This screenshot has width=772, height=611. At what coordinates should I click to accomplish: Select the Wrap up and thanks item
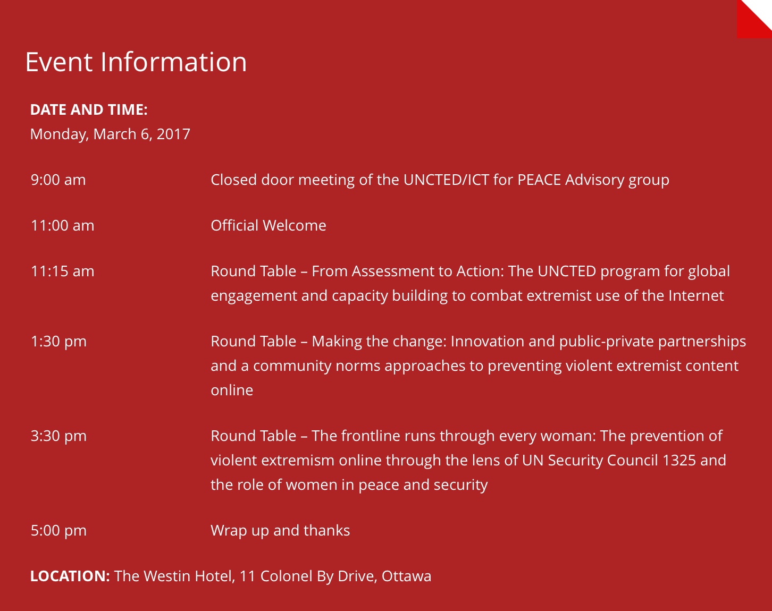click(280, 531)
